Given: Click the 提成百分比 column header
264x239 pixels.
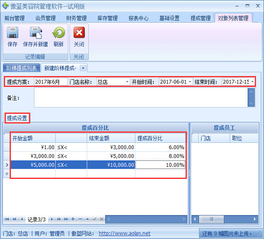Looking at the screenshot, I should click(160, 138).
